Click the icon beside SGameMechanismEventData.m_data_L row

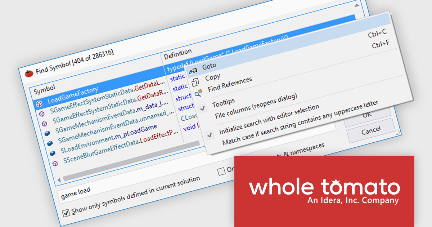47,133
